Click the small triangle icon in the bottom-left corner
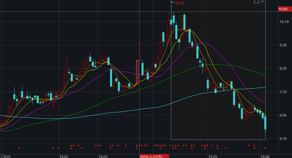This screenshot has width=292, height=158. coord(1,156)
